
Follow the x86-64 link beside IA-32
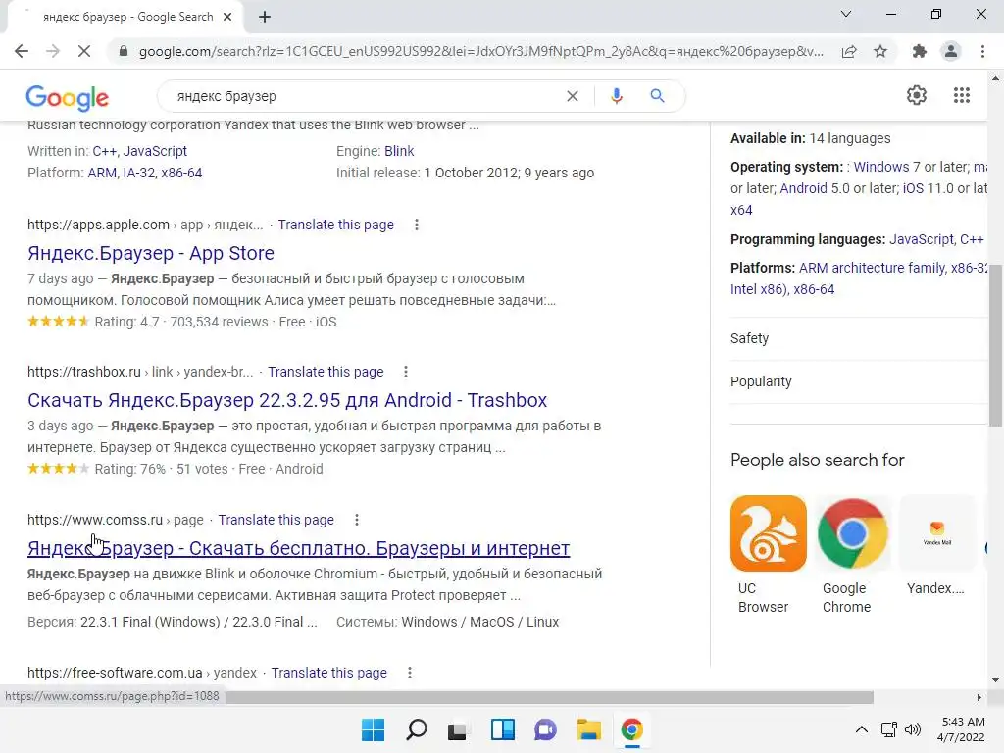coord(181,173)
